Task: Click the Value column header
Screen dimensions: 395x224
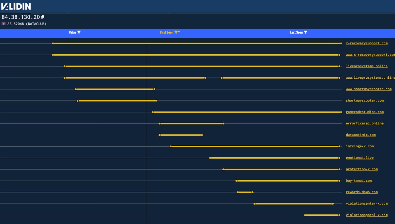Action: (72, 32)
